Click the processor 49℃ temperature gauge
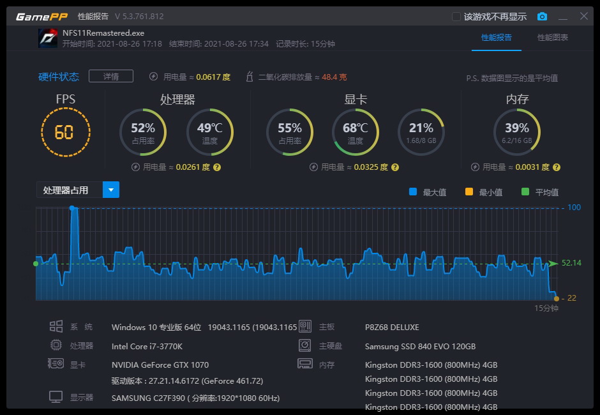Viewport: 600px width, 415px height. click(x=210, y=132)
